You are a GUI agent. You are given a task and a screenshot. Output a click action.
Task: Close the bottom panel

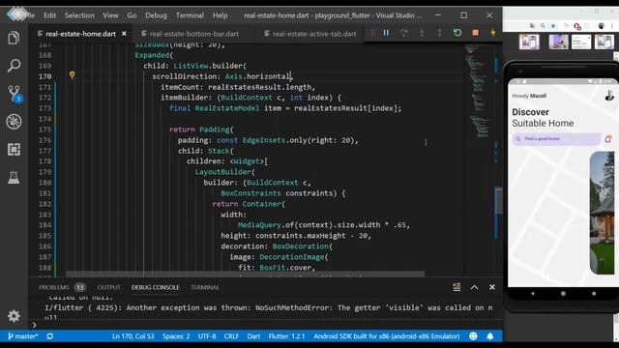click(492, 287)
